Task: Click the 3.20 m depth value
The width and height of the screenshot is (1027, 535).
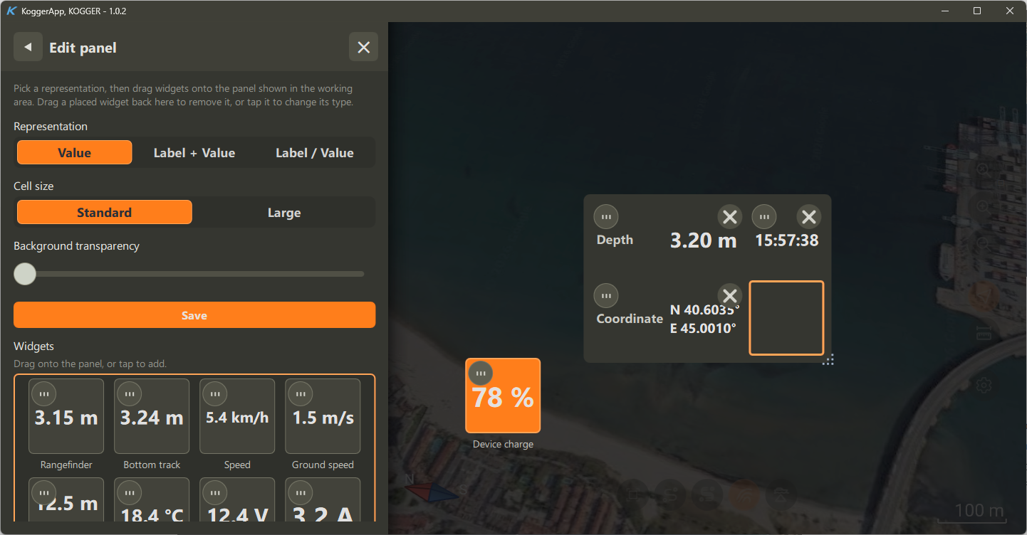Action: 704,240
